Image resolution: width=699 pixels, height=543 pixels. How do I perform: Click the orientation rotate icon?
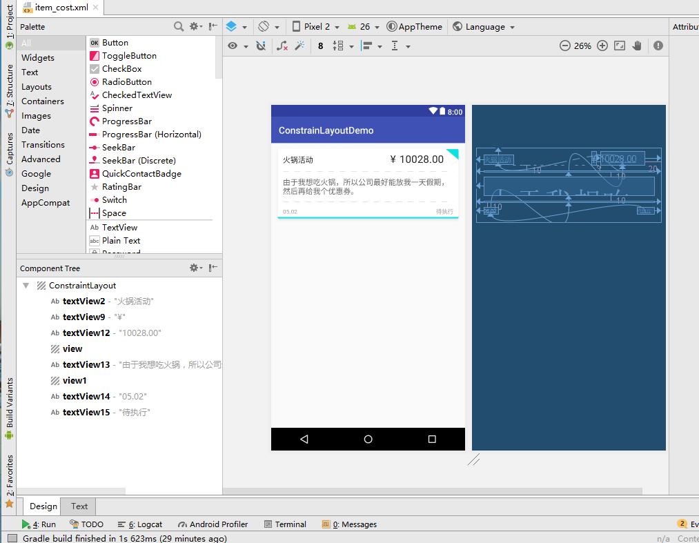[264, 26]
